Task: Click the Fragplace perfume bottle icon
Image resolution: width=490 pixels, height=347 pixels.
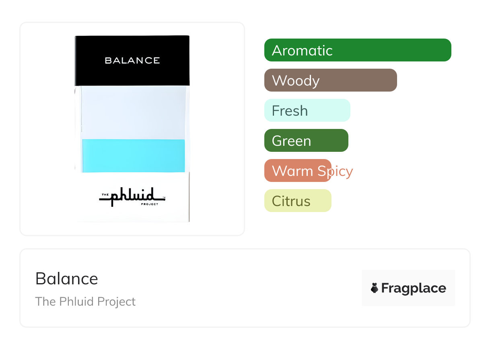Action: (375, 288)
